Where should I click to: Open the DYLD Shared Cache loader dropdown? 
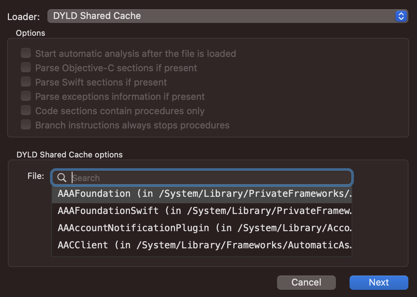click(x=222, y=16)
